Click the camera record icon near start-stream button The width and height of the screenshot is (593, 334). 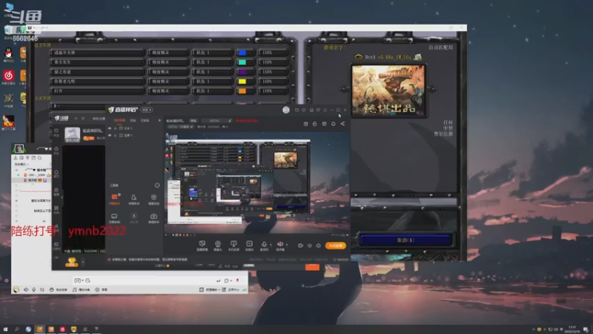(300, 246)
